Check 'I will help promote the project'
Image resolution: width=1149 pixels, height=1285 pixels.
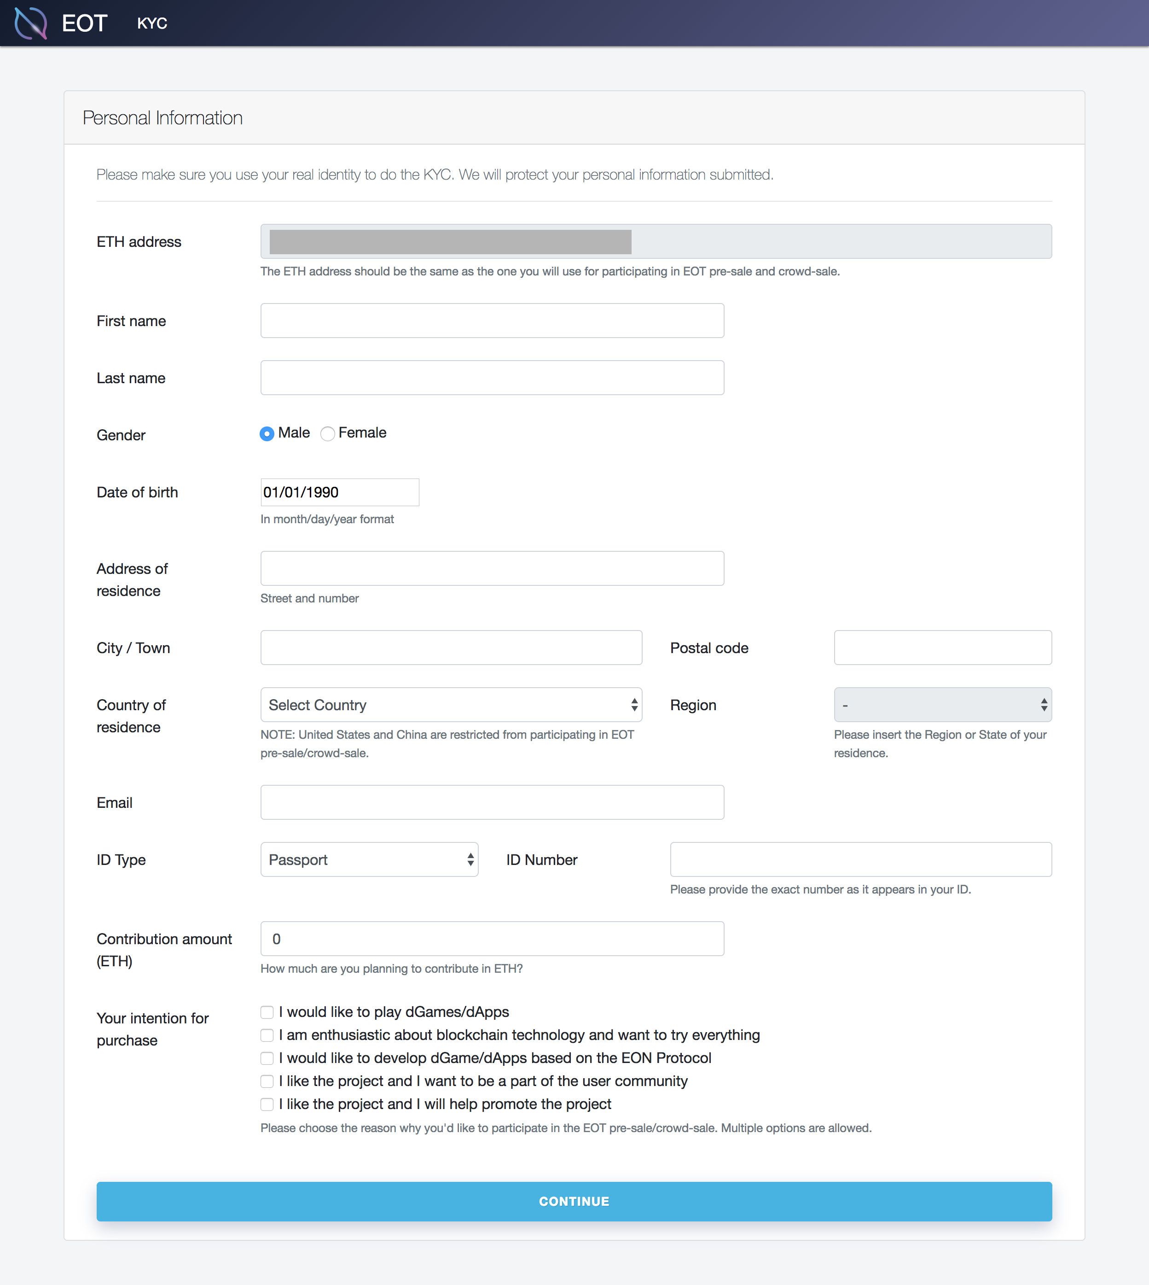(267, 1104)
